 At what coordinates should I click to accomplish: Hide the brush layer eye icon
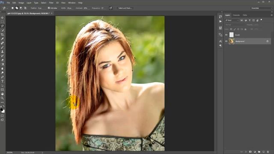(x=226, y=35)
